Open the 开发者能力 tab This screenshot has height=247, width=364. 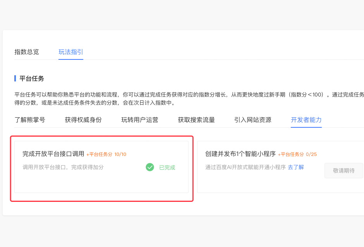pos(306,120)
